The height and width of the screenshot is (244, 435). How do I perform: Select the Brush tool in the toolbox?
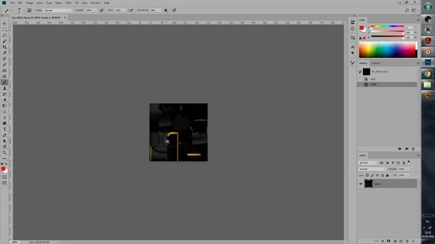coord(5,82)
